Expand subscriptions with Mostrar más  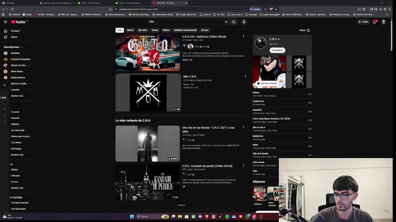click(x=17, y=96)
